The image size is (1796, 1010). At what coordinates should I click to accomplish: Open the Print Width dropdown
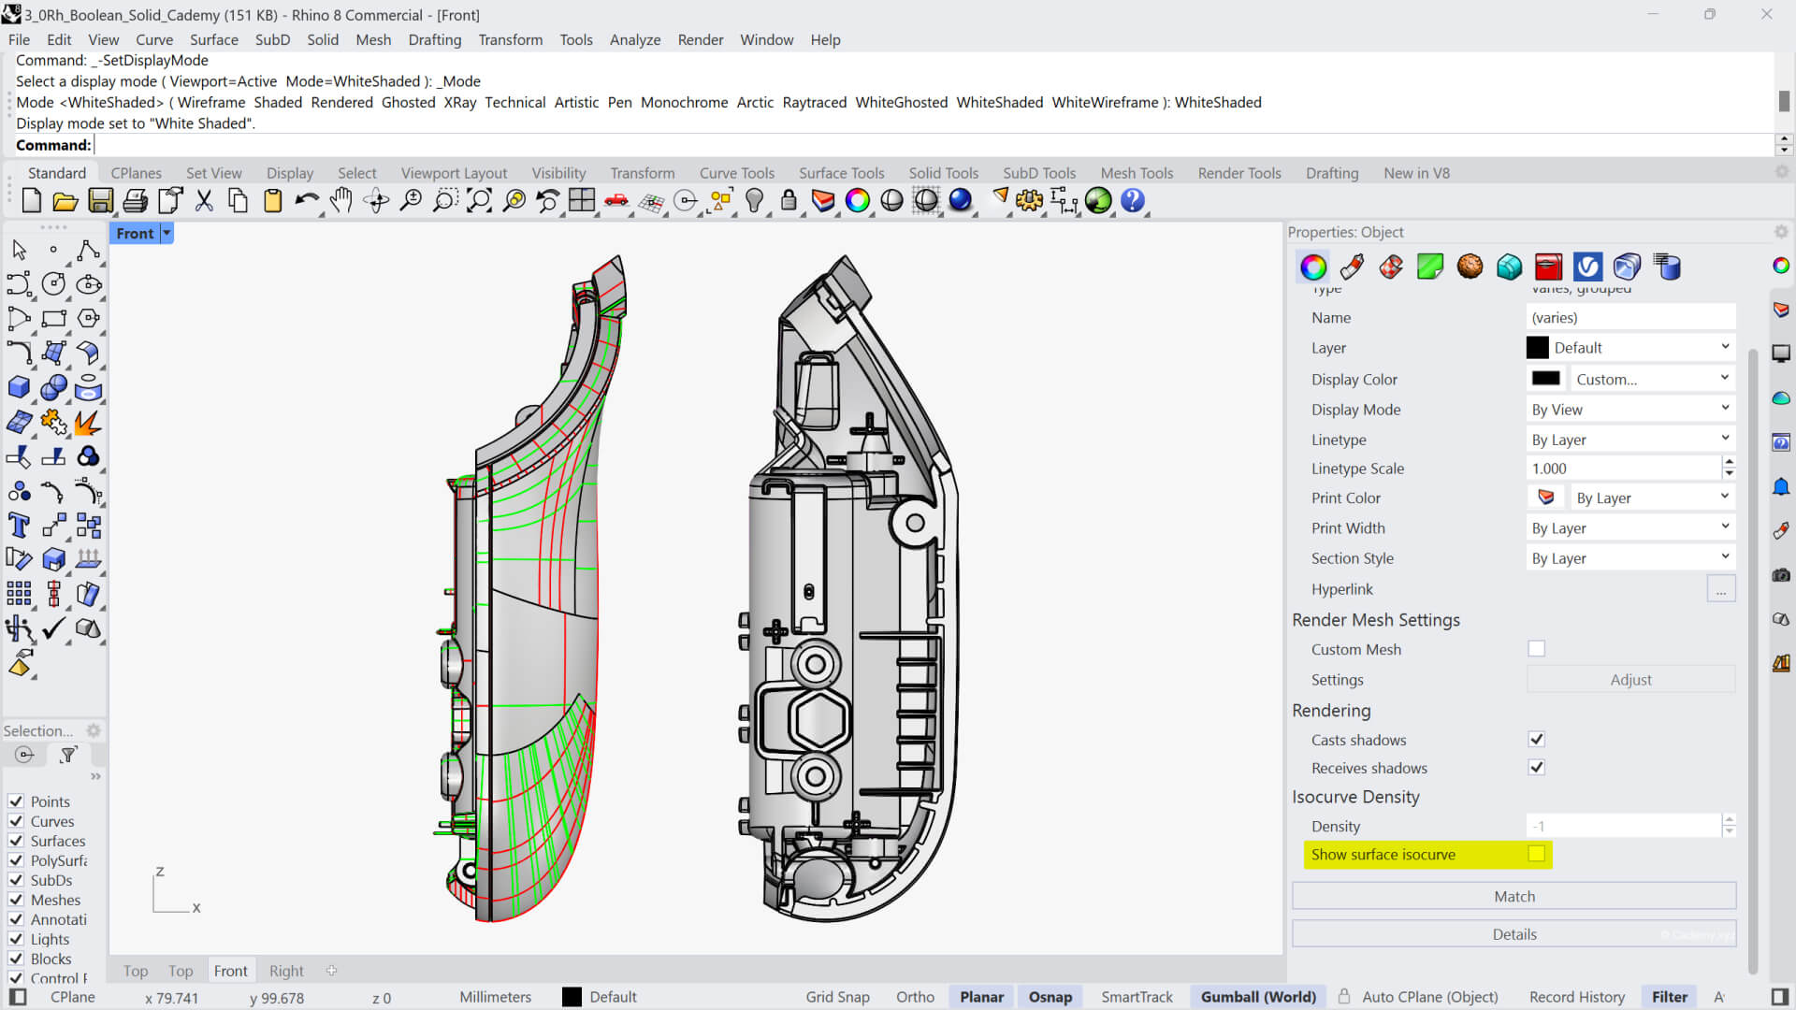[x=1630, y=527]
